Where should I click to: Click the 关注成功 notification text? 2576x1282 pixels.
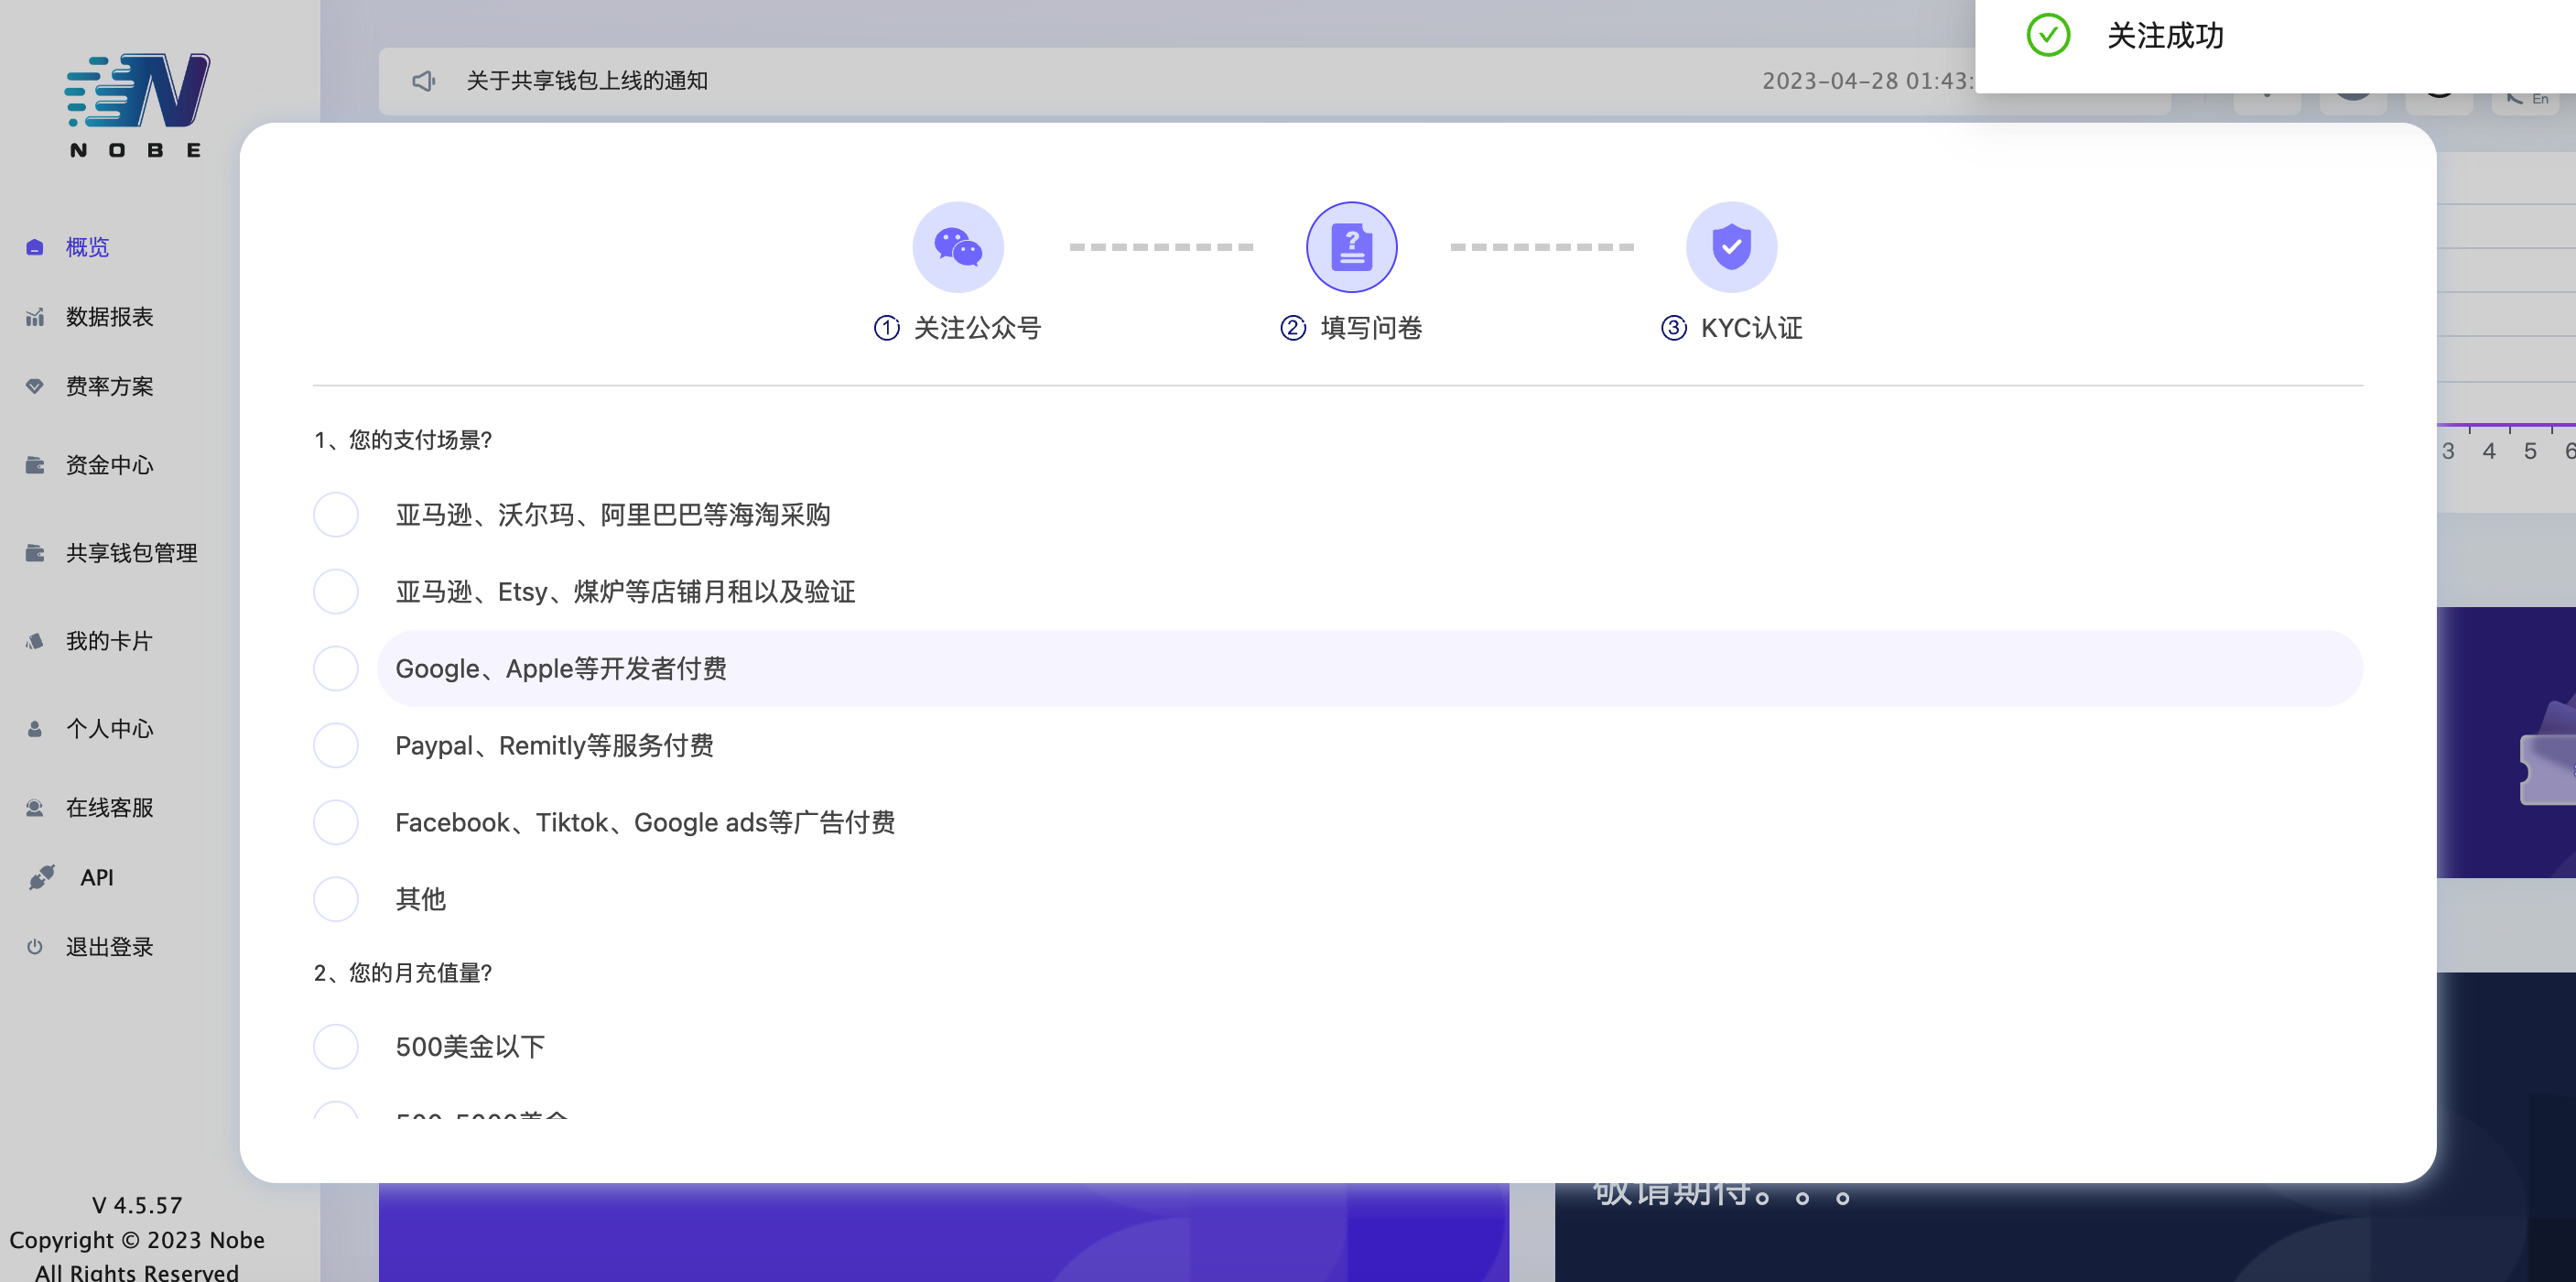pos(2165,36)
